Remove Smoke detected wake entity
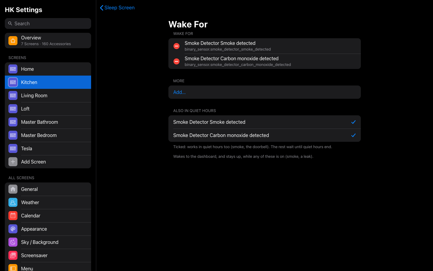 click(177, 46)
